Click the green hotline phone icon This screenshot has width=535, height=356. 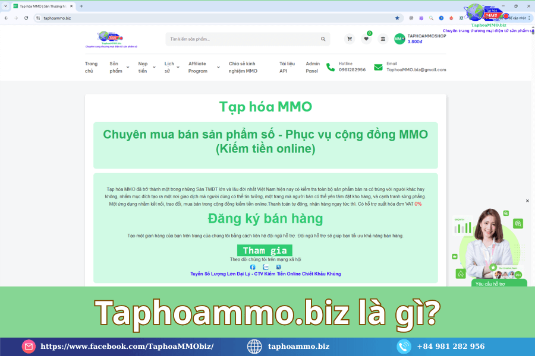point(331,67)
